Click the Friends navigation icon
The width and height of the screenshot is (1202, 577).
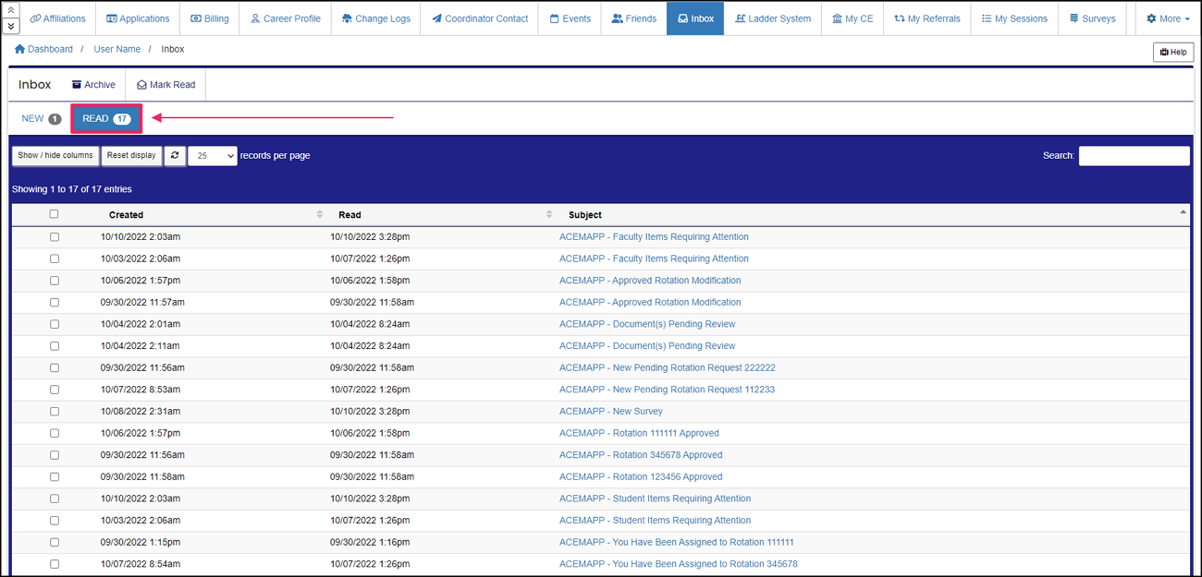(616, 18)
